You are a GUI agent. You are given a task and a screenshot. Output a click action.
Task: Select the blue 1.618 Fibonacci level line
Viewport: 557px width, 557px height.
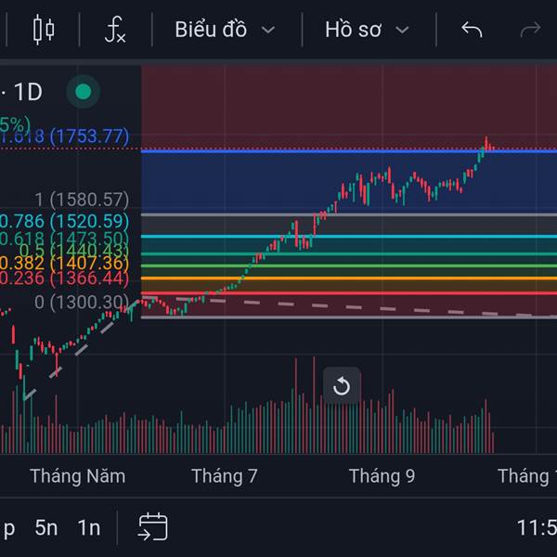coord(349,151)
